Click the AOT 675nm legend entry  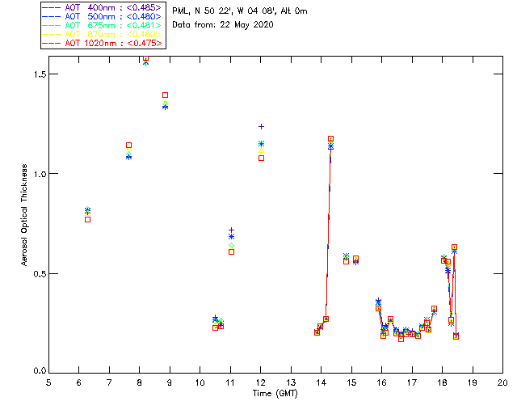click(102, 25)
